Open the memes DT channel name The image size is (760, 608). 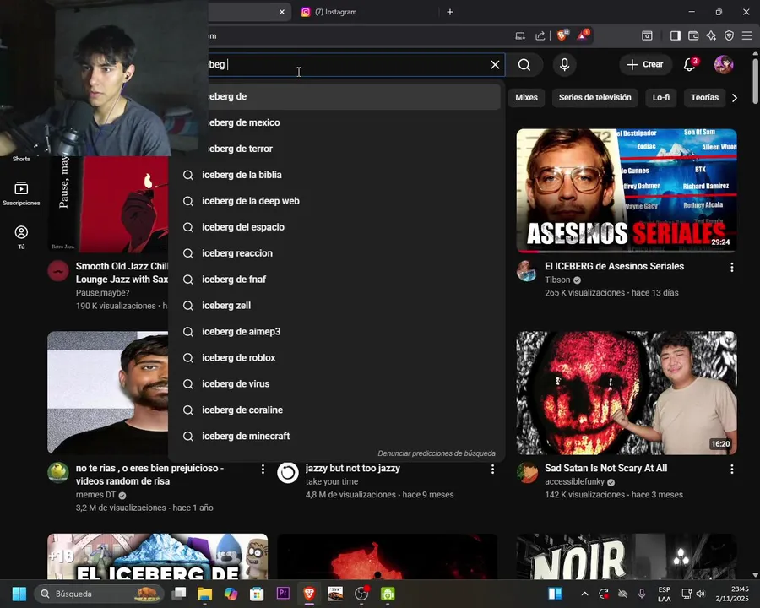(95, 495)
